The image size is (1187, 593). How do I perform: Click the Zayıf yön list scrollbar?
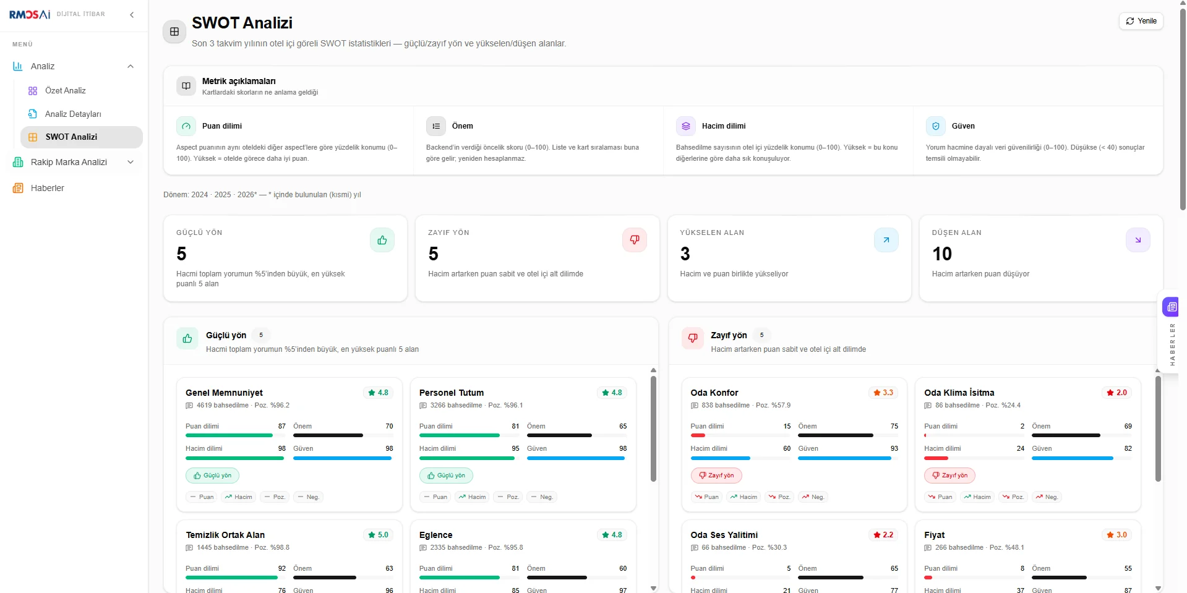pyautogui.click(x=1158, y=429)
